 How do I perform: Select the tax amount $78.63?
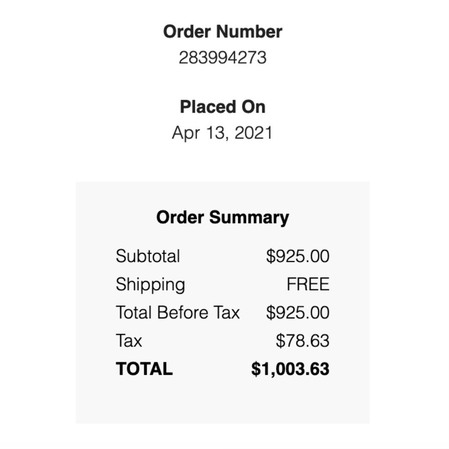(303, 341)
